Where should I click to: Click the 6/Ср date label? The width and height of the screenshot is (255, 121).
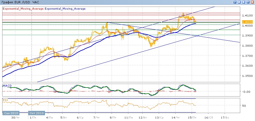pos(80,118)
